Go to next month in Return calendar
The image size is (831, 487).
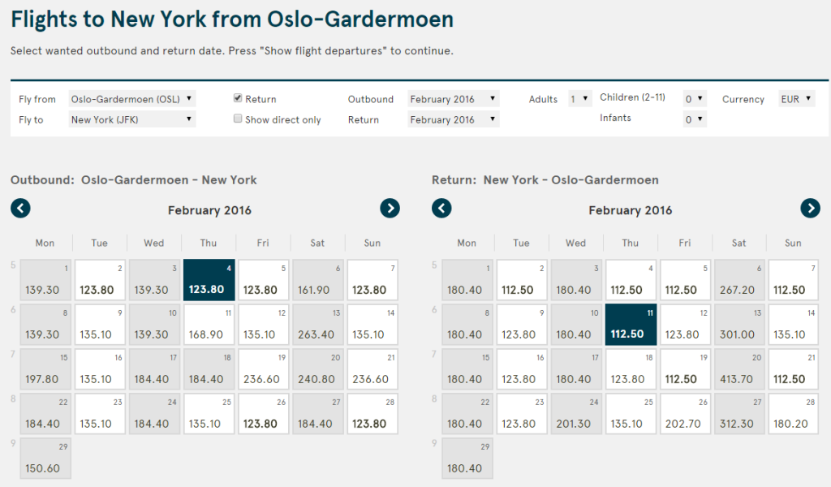point(810,208)
